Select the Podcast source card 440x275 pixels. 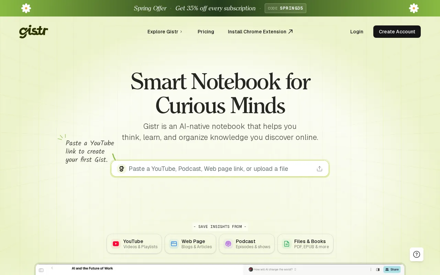(x=247, y=244)
